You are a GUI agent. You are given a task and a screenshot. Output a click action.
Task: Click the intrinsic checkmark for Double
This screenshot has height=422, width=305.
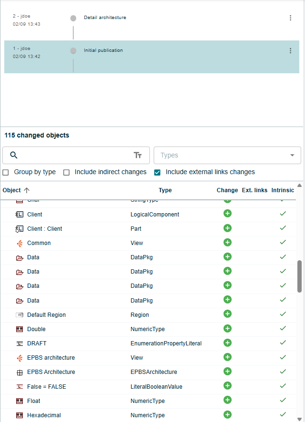pyautogui.click(x=283, y=328)
